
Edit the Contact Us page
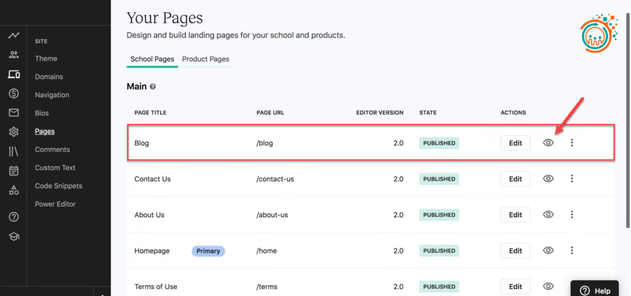coord(515,179)
